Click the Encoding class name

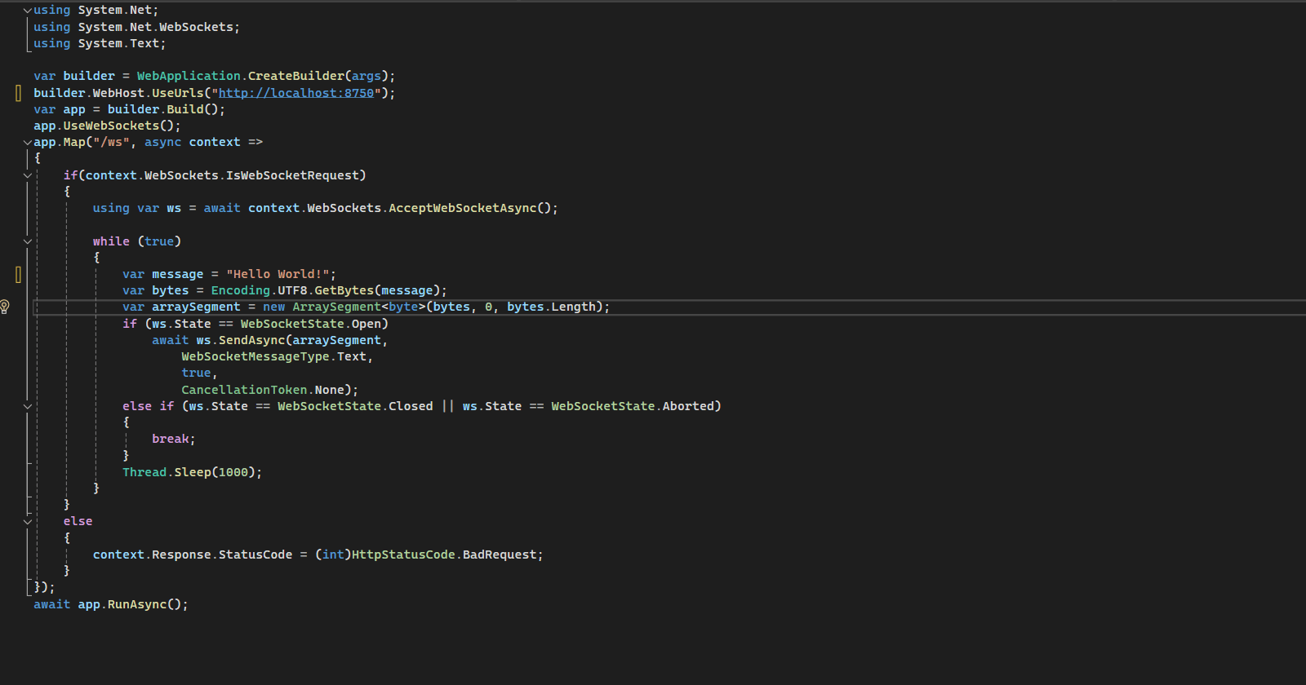click(x=240, y=290)
